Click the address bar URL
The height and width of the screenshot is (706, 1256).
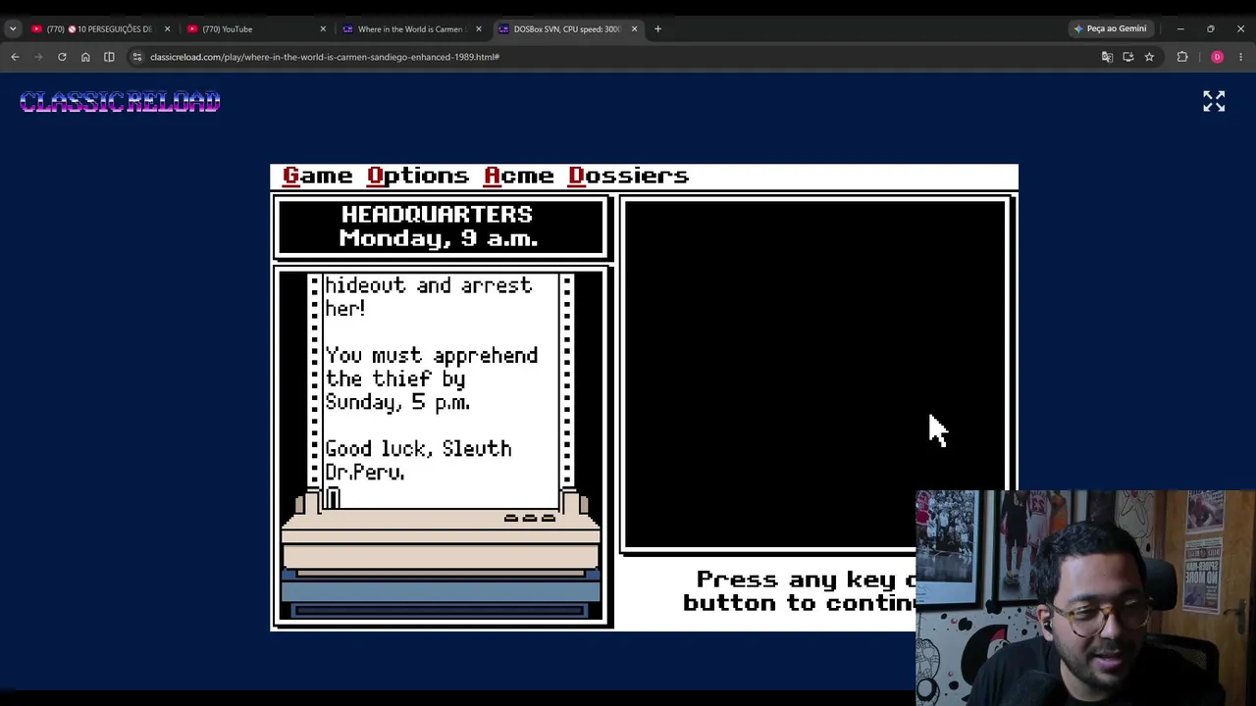(325, 57)
